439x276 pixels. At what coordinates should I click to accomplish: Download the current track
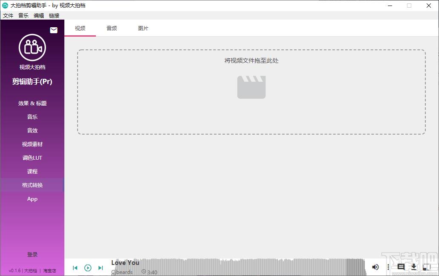[414, 267]
